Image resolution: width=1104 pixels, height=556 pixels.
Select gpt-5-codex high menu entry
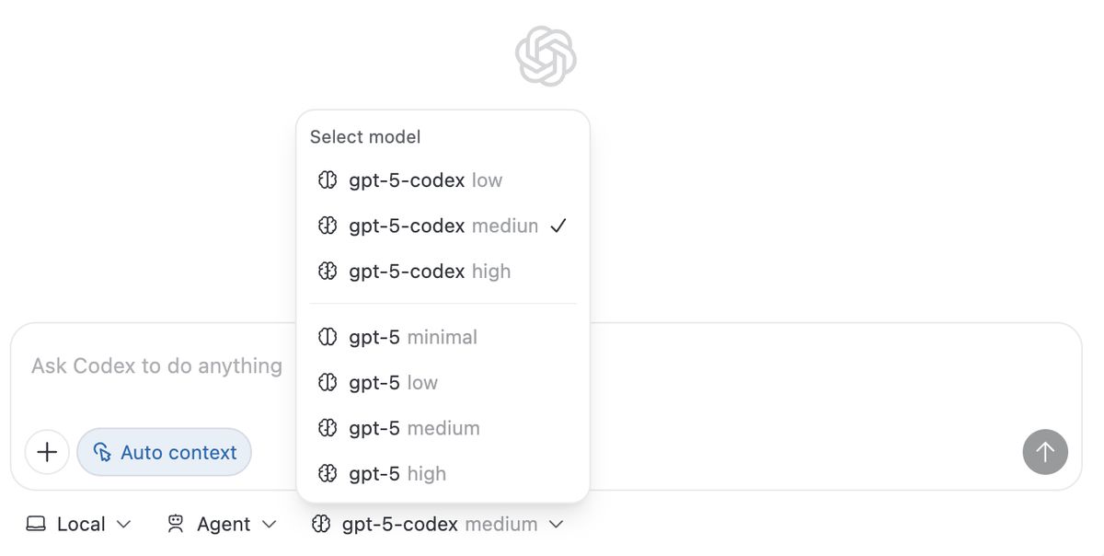pos(429,272)
